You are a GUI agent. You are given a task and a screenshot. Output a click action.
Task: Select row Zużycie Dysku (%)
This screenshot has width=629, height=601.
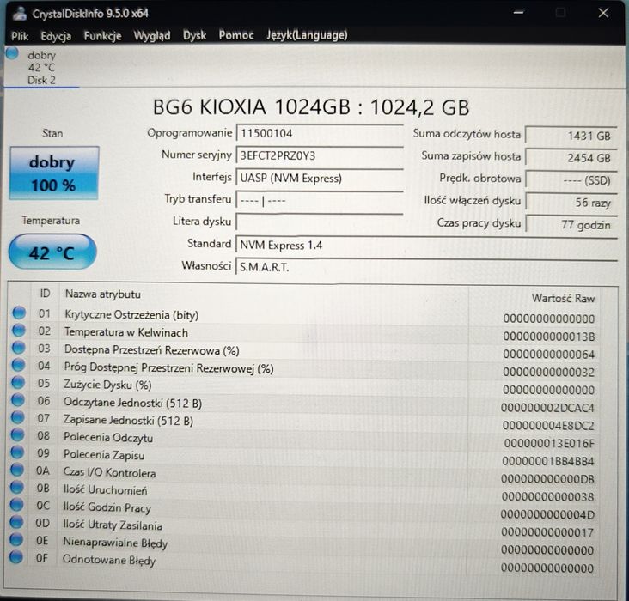(x=305, y=386)
